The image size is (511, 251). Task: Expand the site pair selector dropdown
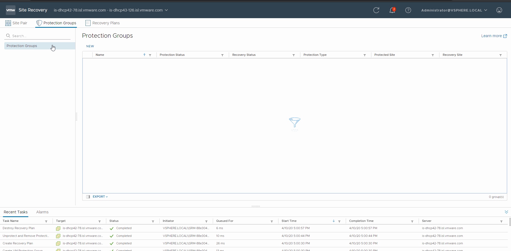click(x=166, y=10)
